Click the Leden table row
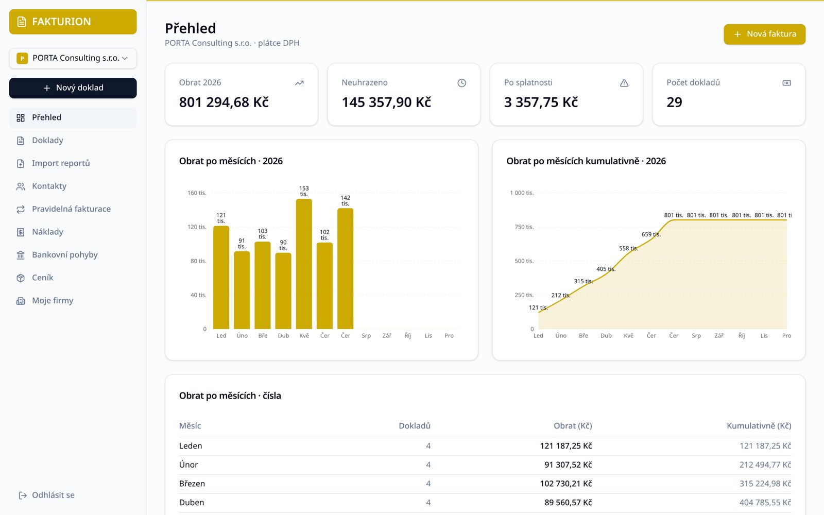Viewport: 824px width, 515px height. (485, 446)
